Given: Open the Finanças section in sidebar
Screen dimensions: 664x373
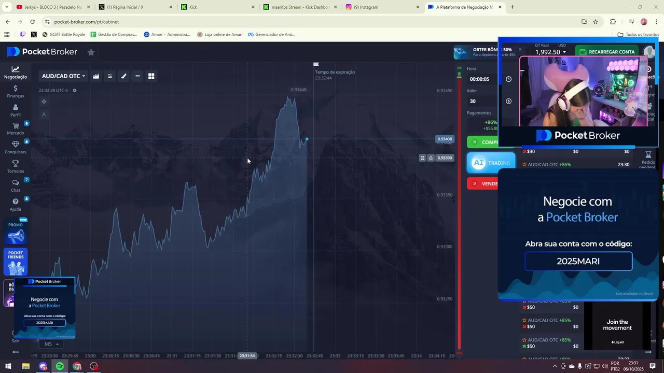Looking at the screenshot, I should point(16,91).
